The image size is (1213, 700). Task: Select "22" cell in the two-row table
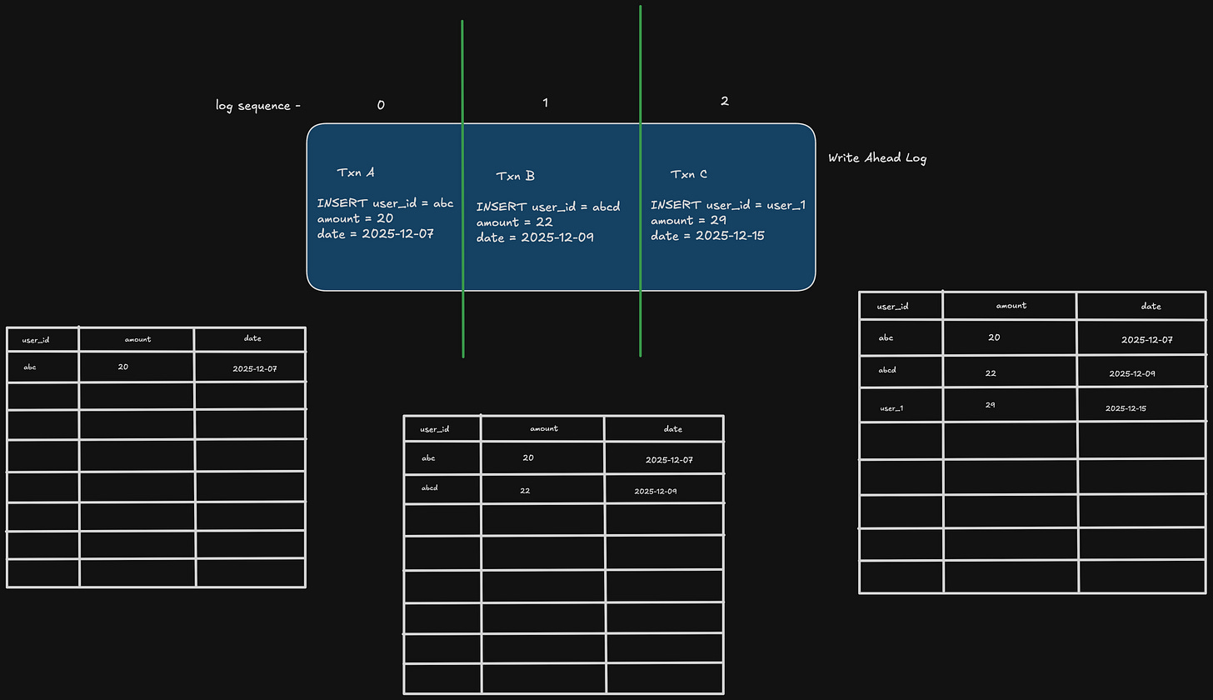coord(525,491)
